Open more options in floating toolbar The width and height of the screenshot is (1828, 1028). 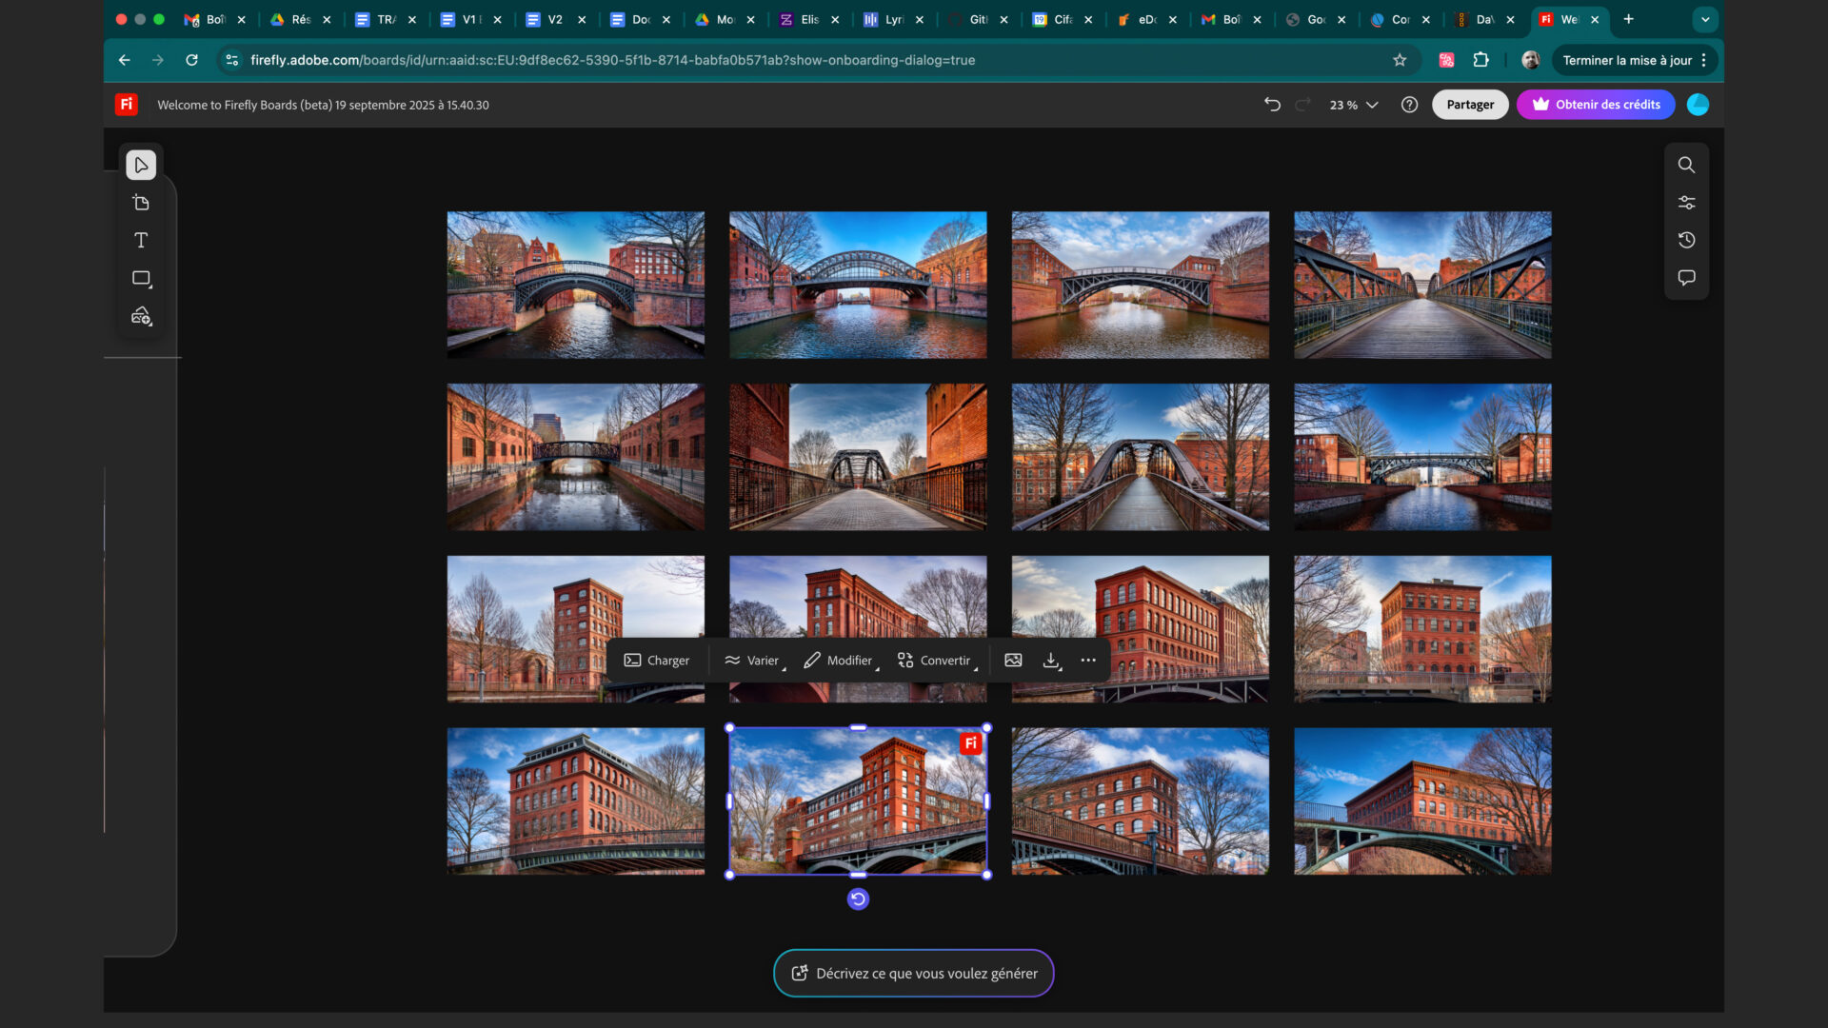pyautogui.click(x=1088, y=661)
